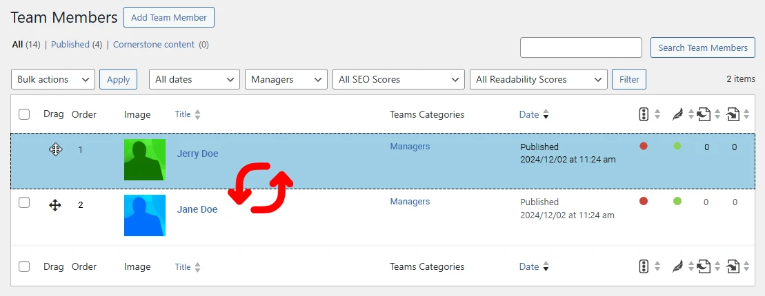Select the All (14) view filter
Image resolution: width=765 pixels, height=296 pixels.
(x=26, y=44)
